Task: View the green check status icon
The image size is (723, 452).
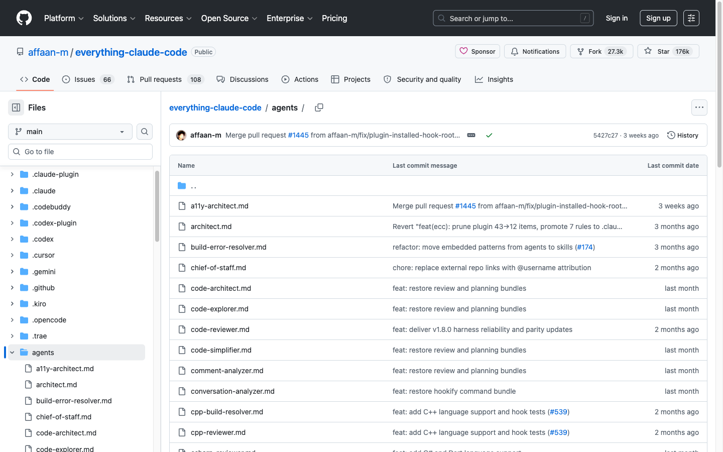Action: pos(489,135)
